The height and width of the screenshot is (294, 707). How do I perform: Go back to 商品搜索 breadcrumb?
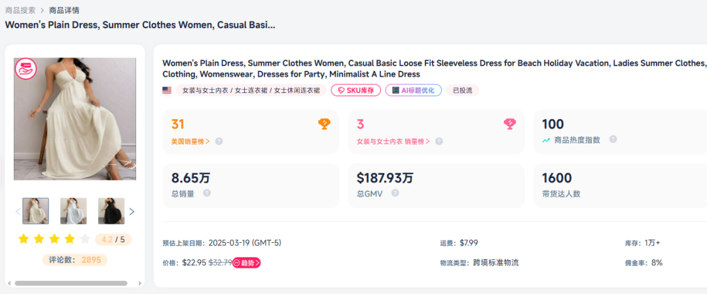[x=20, y=10]
